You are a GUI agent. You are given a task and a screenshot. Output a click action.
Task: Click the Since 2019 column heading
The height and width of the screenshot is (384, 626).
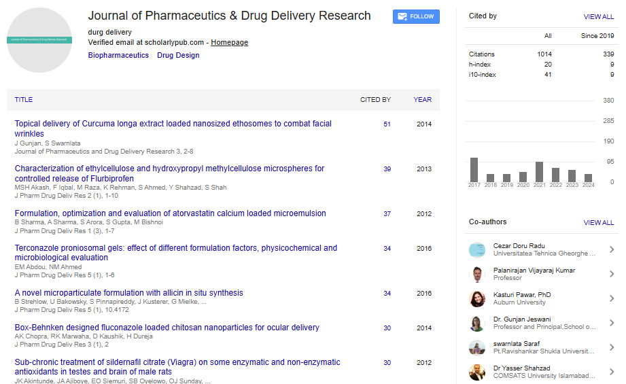coord(597,35)
